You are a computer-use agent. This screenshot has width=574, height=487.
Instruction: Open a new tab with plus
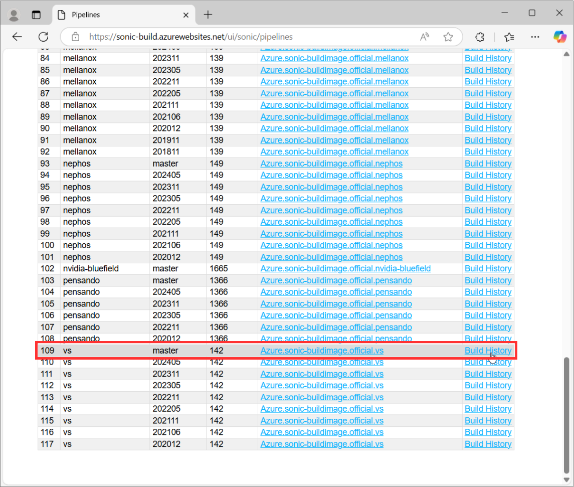[208, 15]
